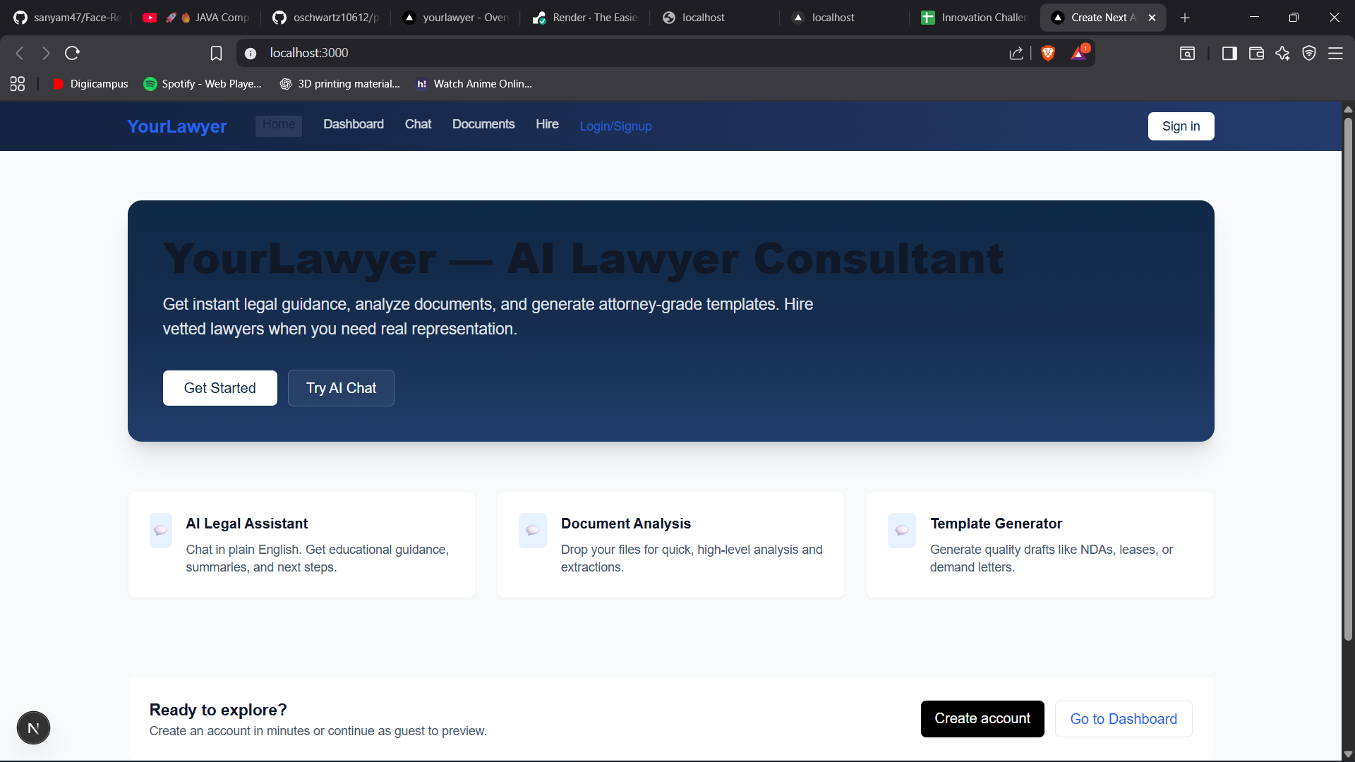Open Leo AI sparkle icon
Viewport: 1355px width, 762px height.
[x=1282, y=53]
